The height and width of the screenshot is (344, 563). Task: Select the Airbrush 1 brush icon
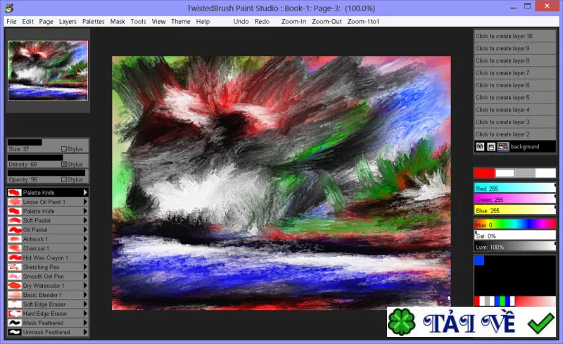coord(15,239)
